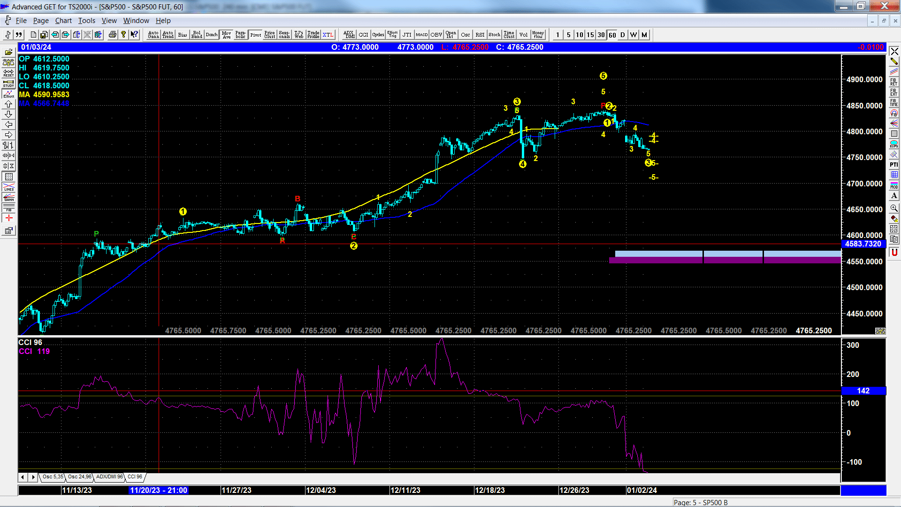Turn off the Mov Ave overlay
Viewport: 901px width, 507px height.
(x=227, y=35)
